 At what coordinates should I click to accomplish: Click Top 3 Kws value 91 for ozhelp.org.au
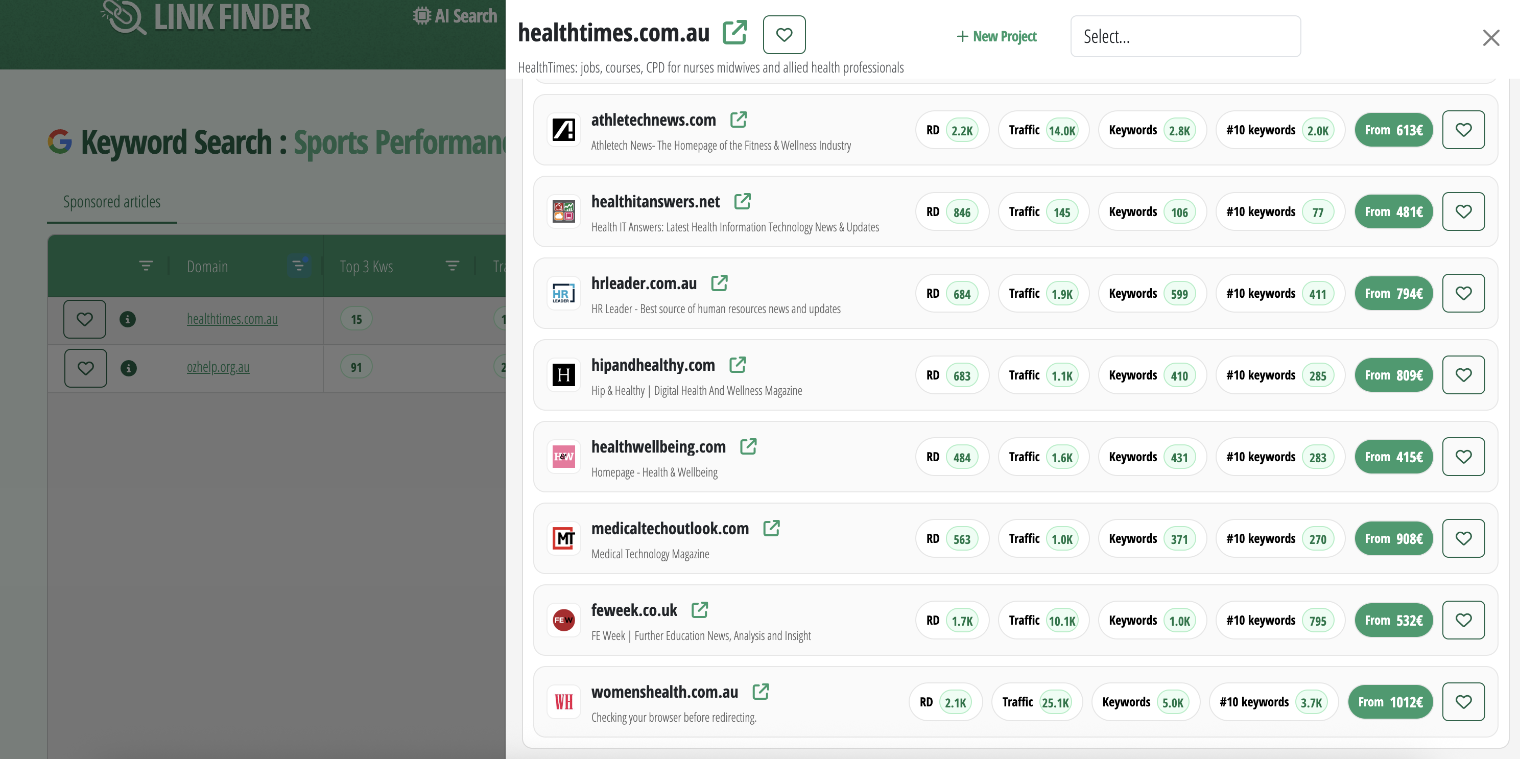pos(357,367)
